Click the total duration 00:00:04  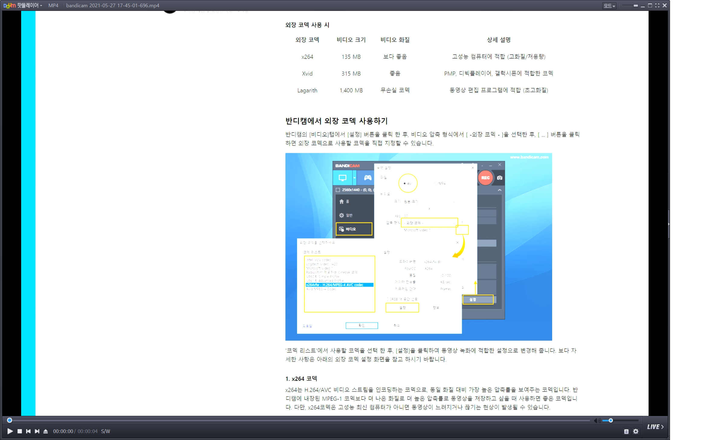(x=88, y=431)
